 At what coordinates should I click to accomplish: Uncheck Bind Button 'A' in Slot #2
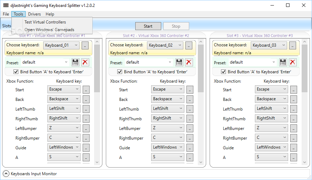click(x=120, y=72)
